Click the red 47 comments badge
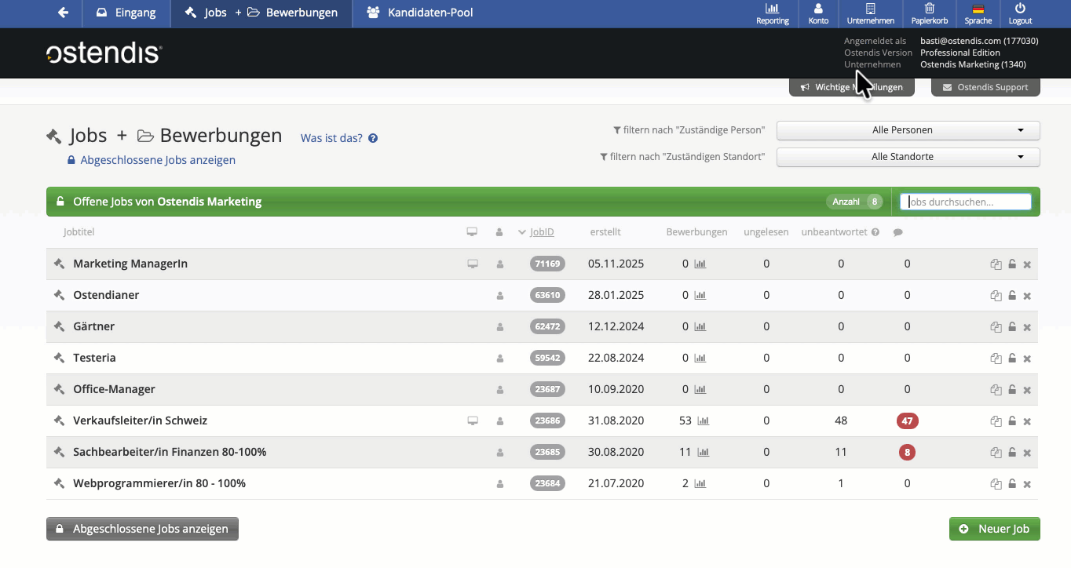The width and height of the screenshot is (1071, 568). tap(907, 421)
